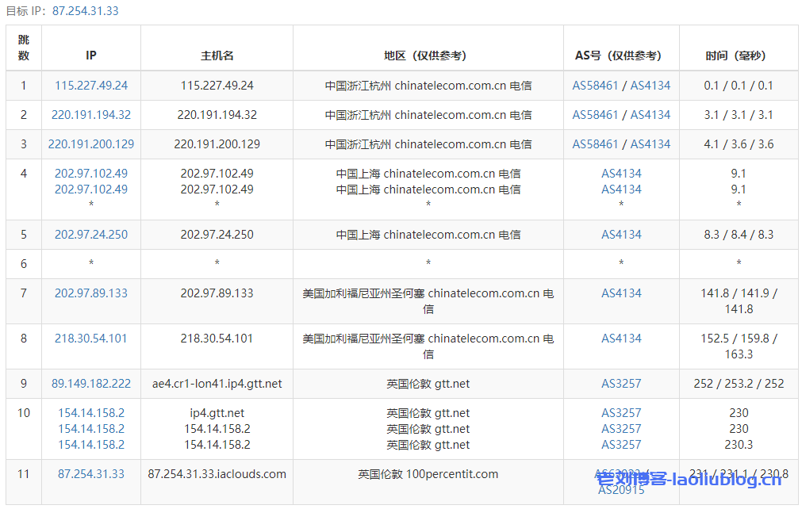Open IP link 202.97.89.133 in hop 7
Image resolution: width=802 pixels, height=509 pixels.
[x=91, y=293]
